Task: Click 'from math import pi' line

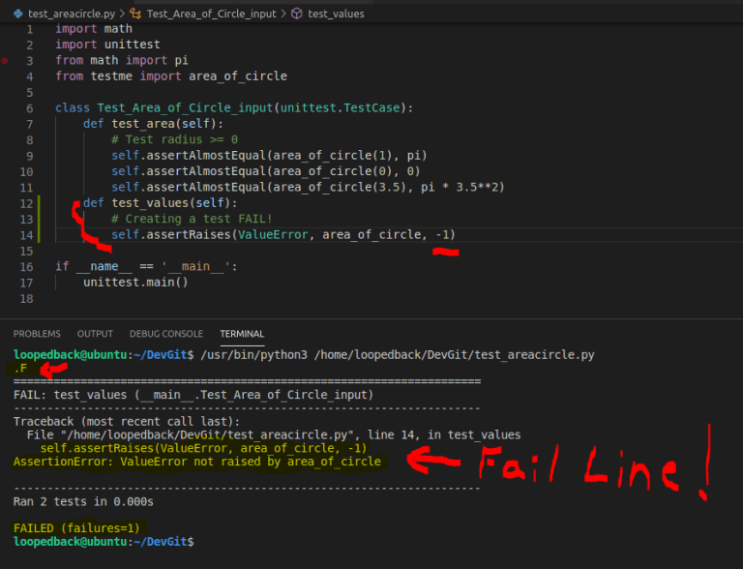Action: (x=122, y=60)
